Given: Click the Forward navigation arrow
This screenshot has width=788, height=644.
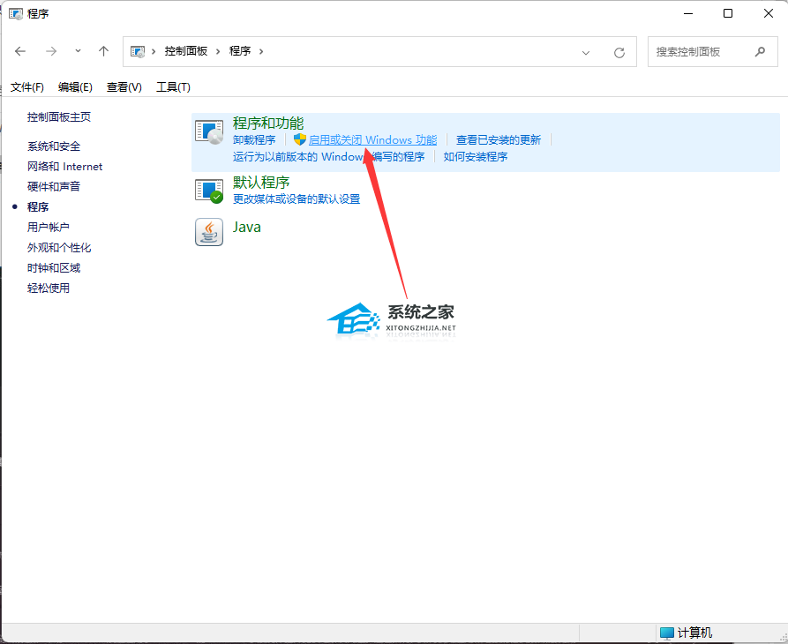Looking at the screenshot, I should (51, 51).
